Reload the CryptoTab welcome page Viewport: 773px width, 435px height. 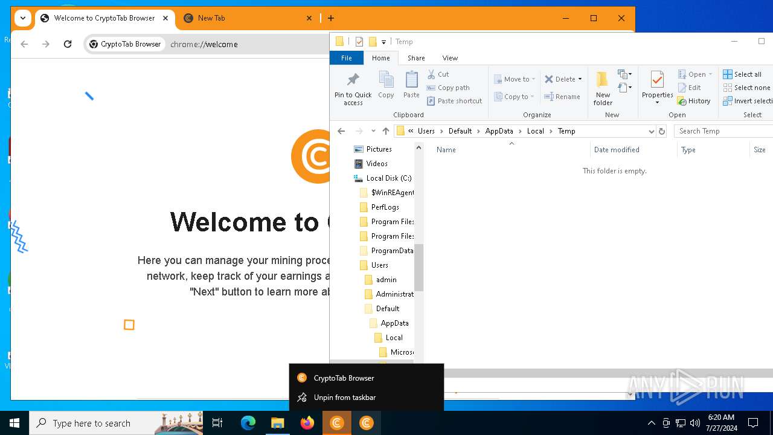pyautogui.click(x=68, y=44)
